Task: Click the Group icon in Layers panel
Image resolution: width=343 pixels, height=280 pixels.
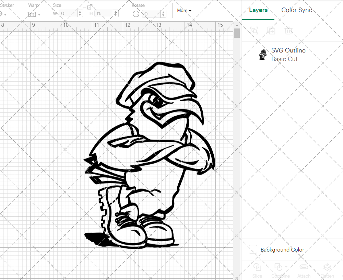Action: click(x=254, y=31)
